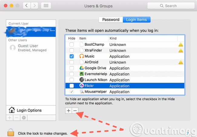197x137 pixels.
Task: Click the Music headphones icon
Action: 82,56
